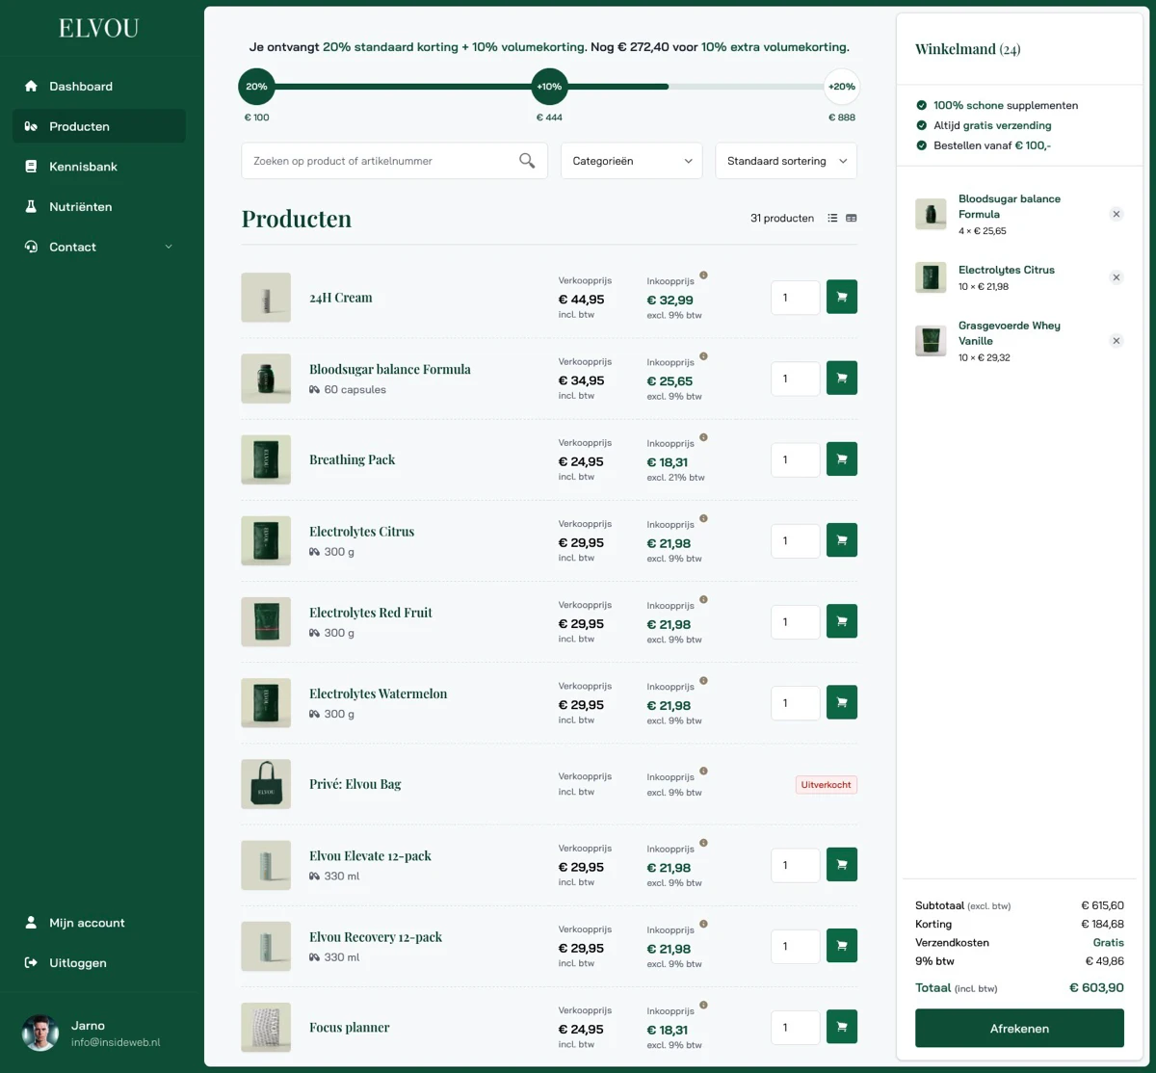The width and height of the screenshot is (1156, 1073).
Task: Remove Bloodsugar balance Formula from cart
Action: tap(1117, 214)
